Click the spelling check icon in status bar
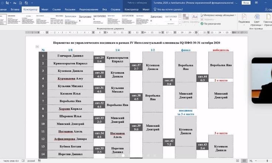The width and height of the screenshot is (272, 163). coord(23,161)
